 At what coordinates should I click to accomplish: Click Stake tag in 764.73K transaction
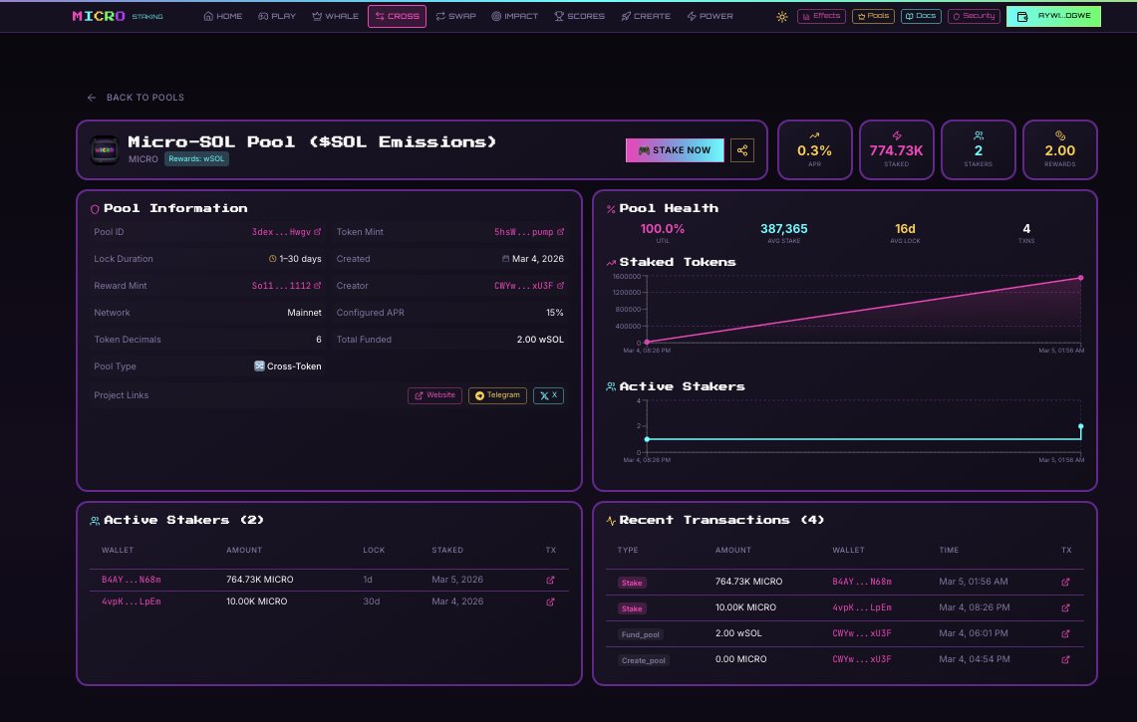point(632,583)
